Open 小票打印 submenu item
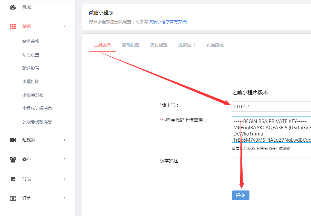311x216 pixels. 31,81
